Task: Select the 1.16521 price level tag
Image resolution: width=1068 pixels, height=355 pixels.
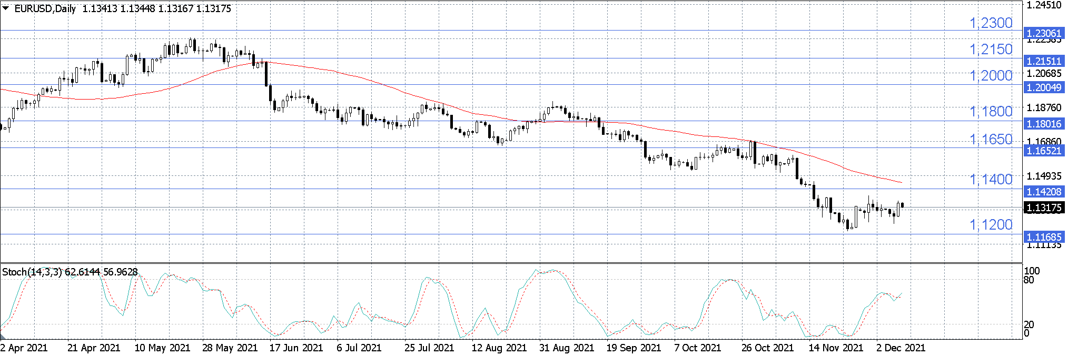Action: (1043, 151)
